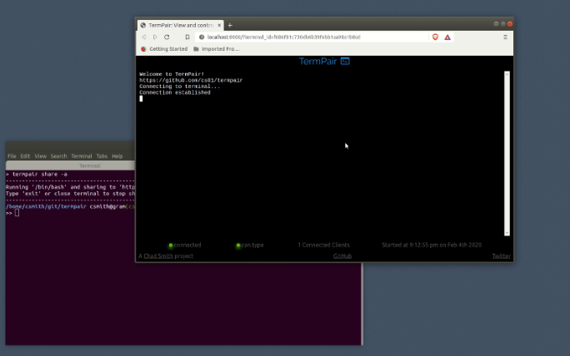The width and height of the screenshot is (570, 356).
Task: Open the Brave Shields lion icon
Action: pos(434,37)
